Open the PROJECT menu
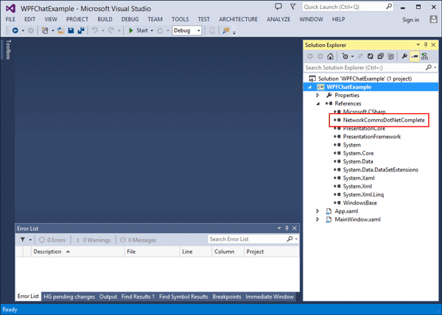 click(77, 19)
